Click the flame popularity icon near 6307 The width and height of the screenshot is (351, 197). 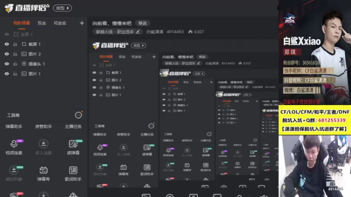[190, 32]
